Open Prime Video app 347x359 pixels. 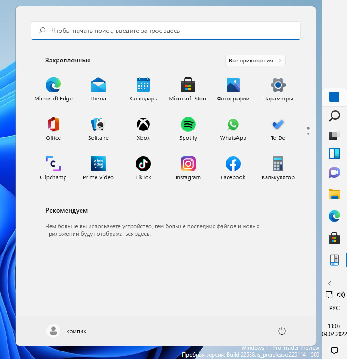pos(98,168)
